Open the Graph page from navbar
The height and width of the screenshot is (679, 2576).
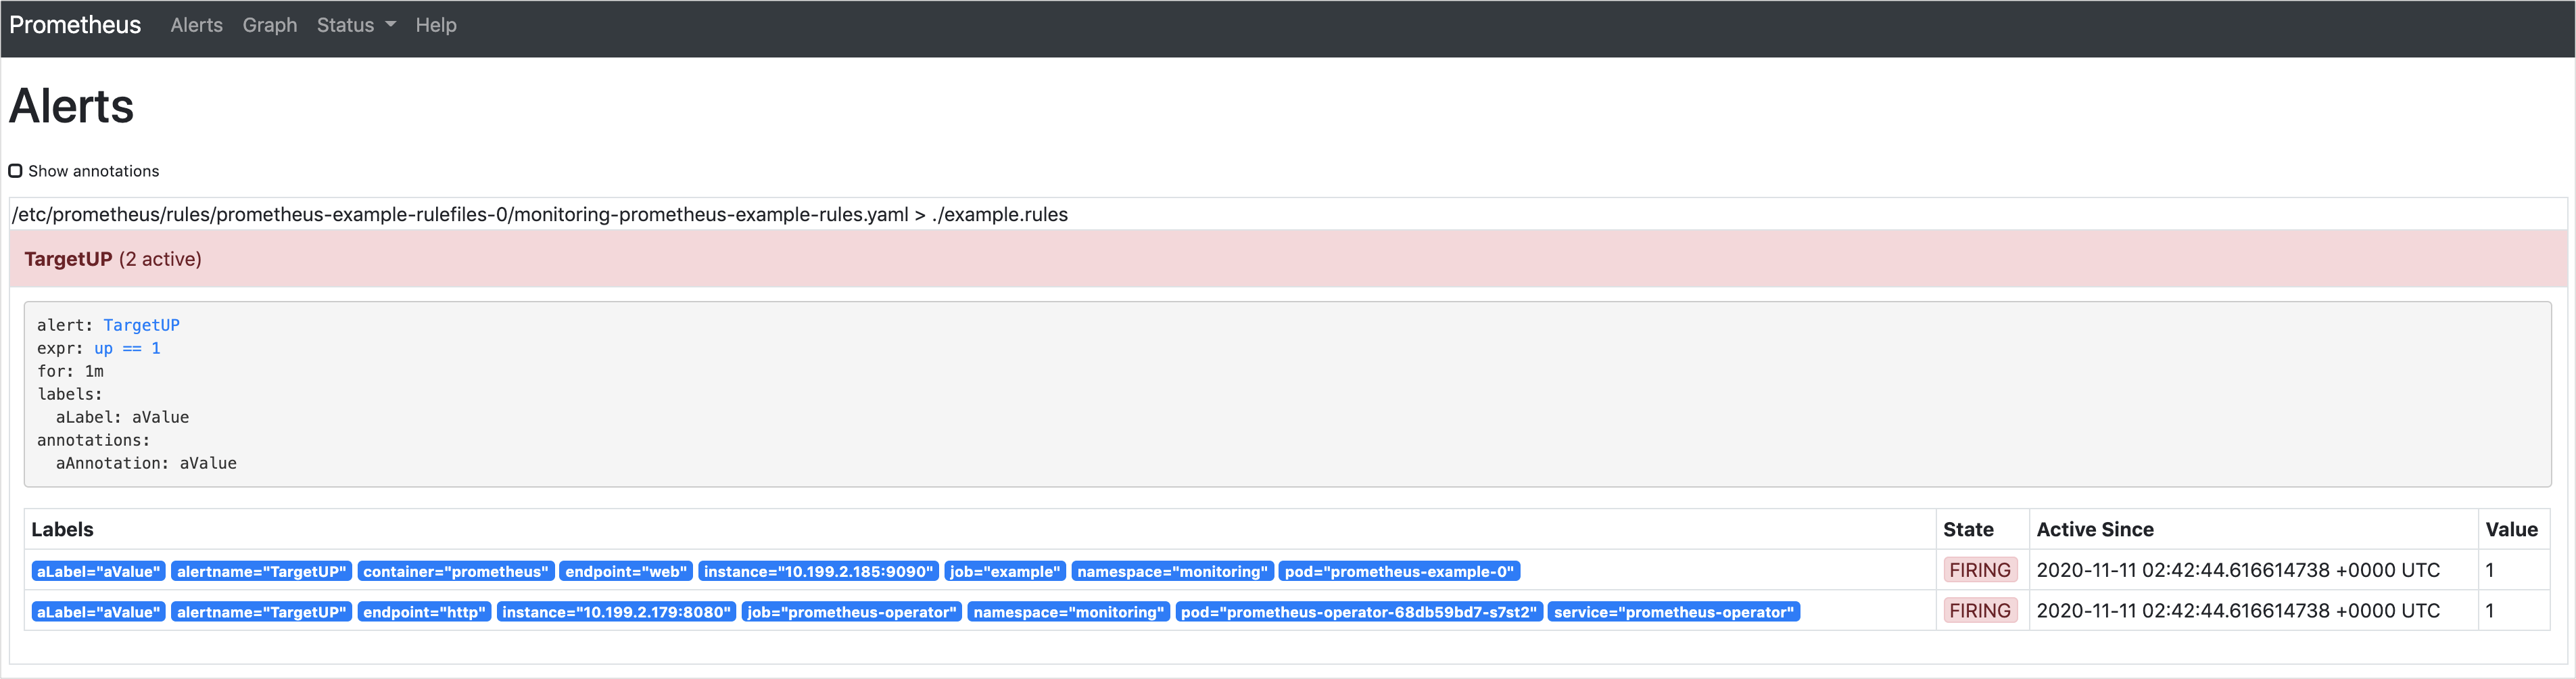(269, 25)
